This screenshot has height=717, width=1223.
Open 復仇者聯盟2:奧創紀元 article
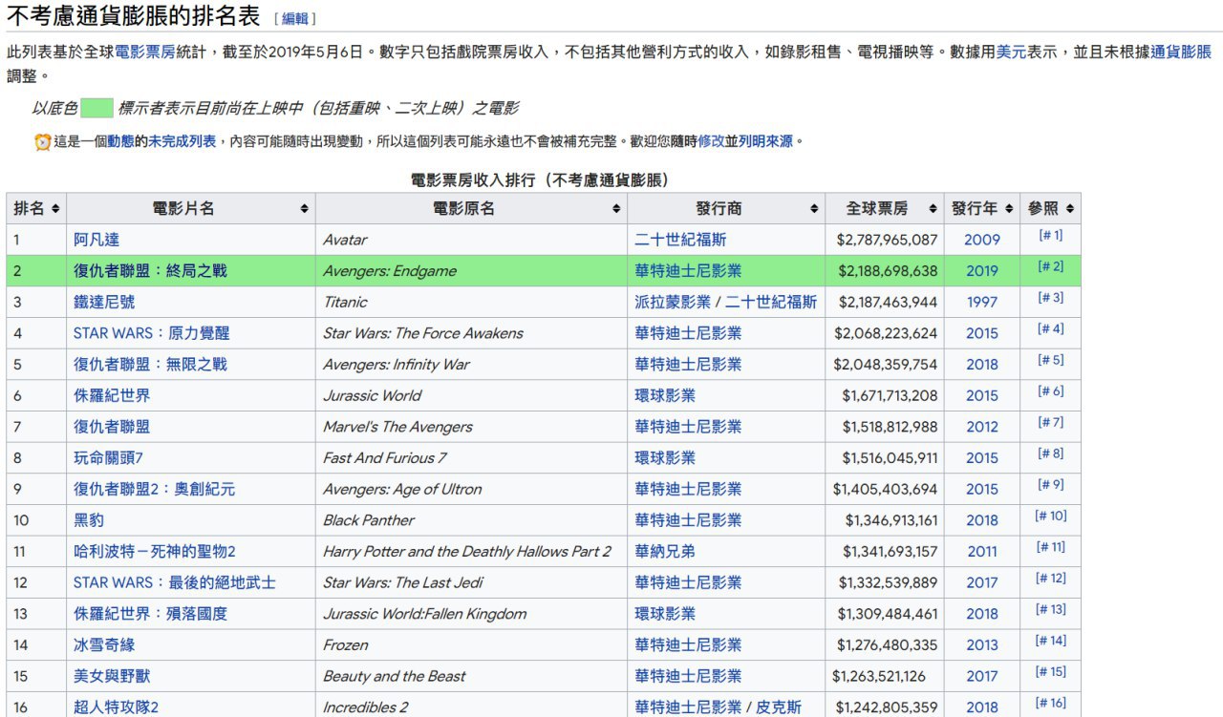tap(154, 489)
